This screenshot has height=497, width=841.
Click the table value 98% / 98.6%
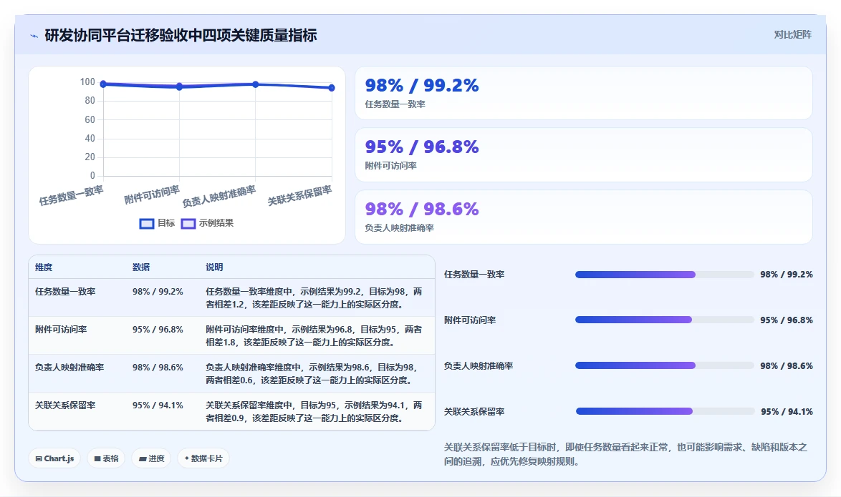coord(158,368)
